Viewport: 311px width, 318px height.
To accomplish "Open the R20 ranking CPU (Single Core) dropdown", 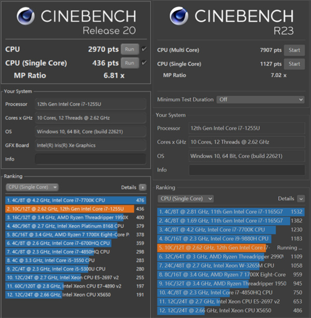I will coord(32,187).
